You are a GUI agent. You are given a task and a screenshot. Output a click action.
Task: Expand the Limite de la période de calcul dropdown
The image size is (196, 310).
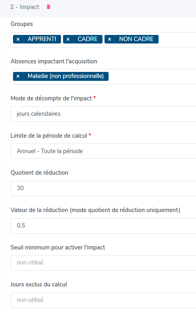tap(103, 151)
